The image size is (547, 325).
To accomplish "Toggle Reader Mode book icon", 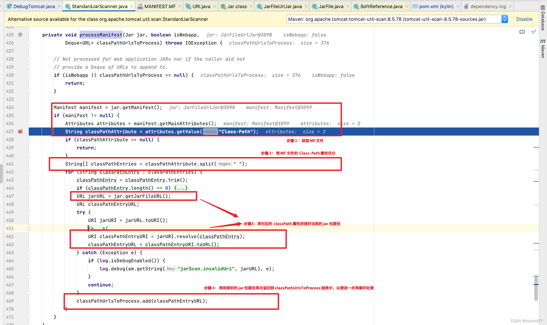I will pyautogui.click(x=522, y=32).
